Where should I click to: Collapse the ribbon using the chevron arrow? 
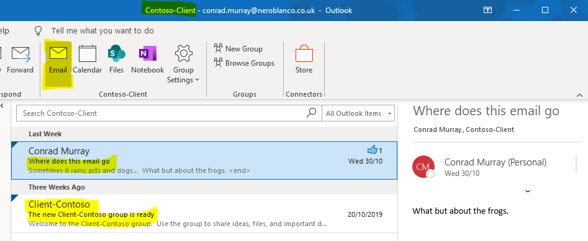579,95
